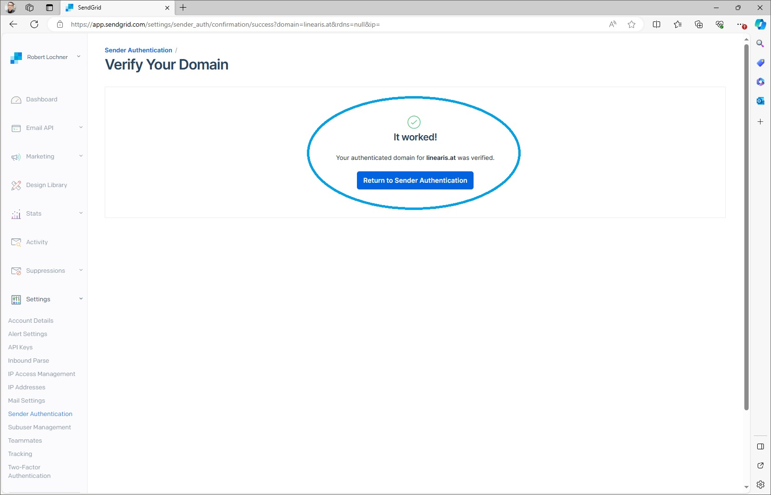This screenshot has width=771, height=495.
Task: Click the Return to Sender Authentication button
Action: coord(415,180)
